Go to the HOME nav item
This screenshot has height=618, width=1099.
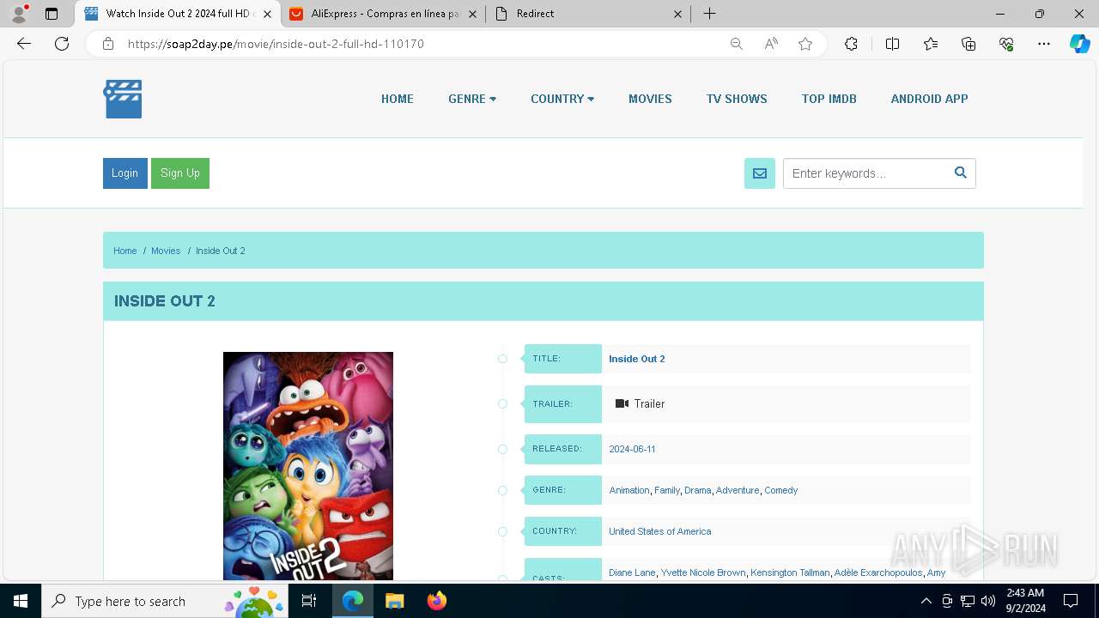(x=398, y=99)
